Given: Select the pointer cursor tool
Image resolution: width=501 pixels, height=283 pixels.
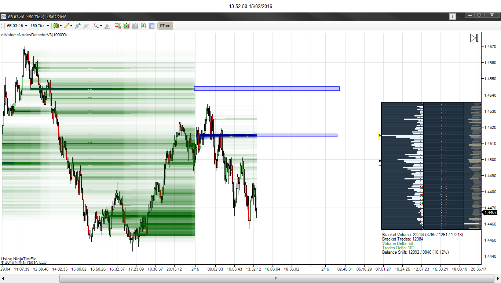Looking at the screenshot, I should pos(96,26).
